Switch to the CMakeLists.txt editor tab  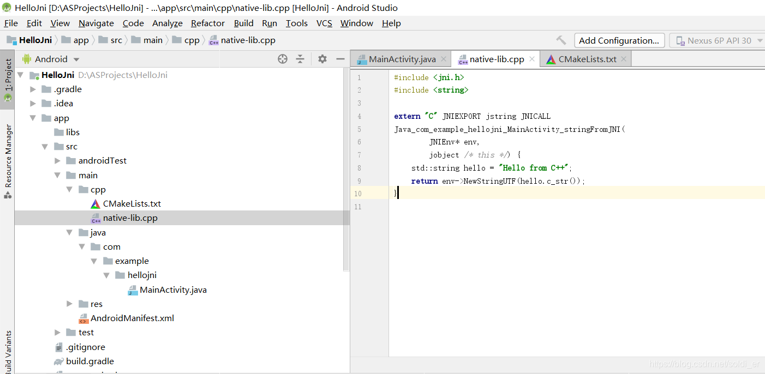click(x=587, y=59)
